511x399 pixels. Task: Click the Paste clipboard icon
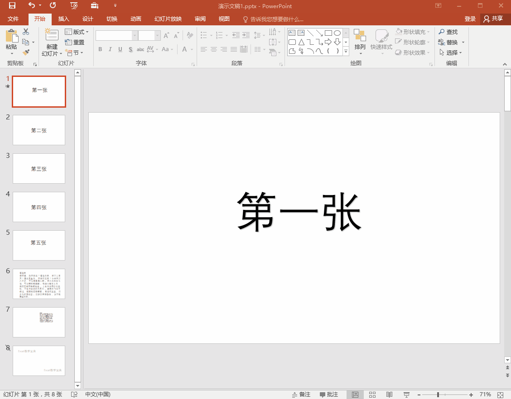point(11,36)
